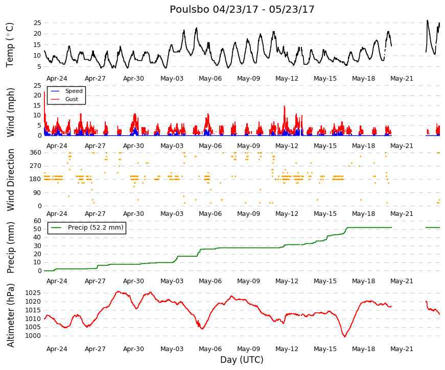Click the Temp (°C) axis label
This screenshot has height=370, width=445.
[x=10, y=45]
